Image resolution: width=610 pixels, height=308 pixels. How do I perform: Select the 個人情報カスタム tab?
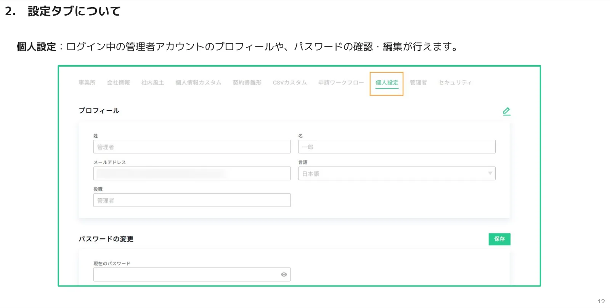coord(198,83)
